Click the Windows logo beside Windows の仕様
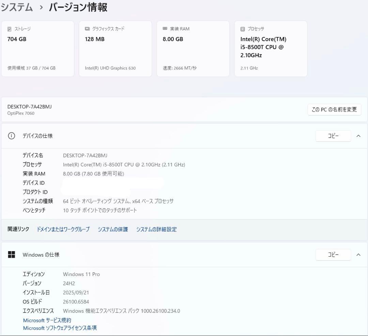The image size is (368, 336). tap(12, 255)
